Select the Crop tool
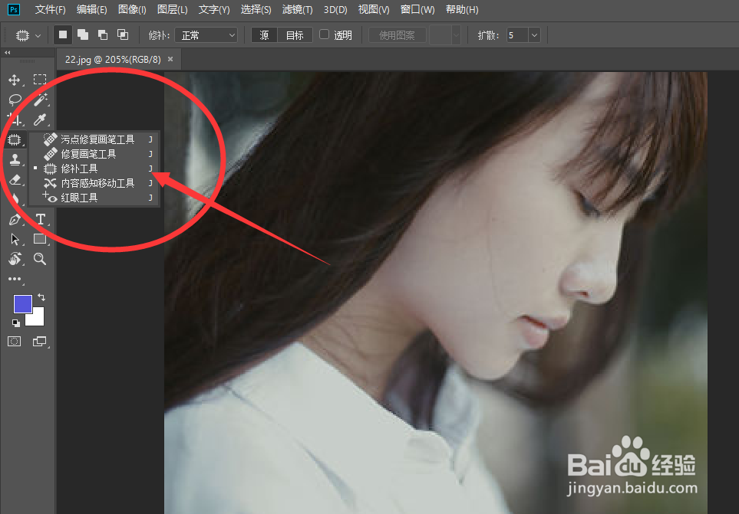Viewport: 739px width, 514px height. tap(15, 120)
